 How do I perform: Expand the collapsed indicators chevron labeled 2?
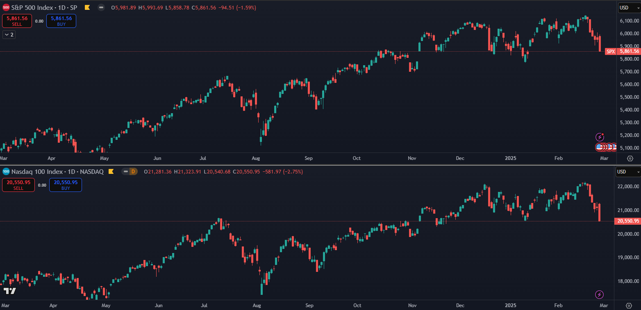(9, 35)
